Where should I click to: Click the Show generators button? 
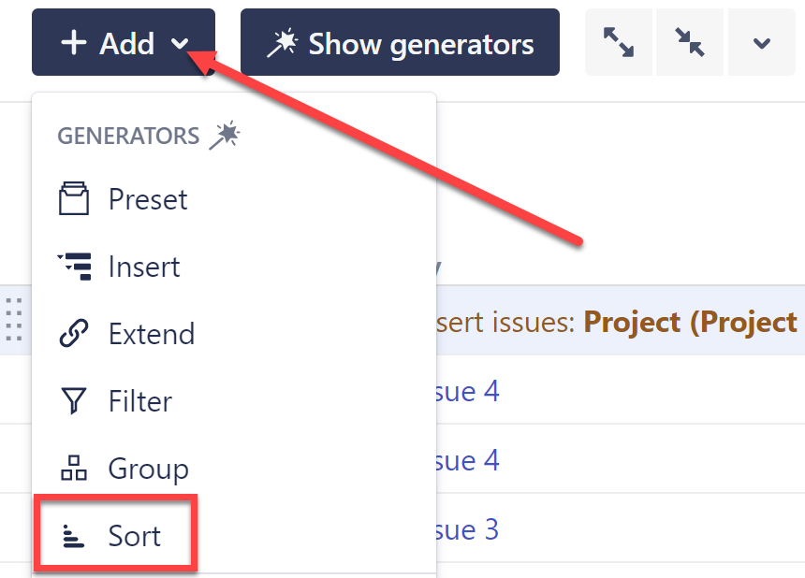[x=400, y=43]
